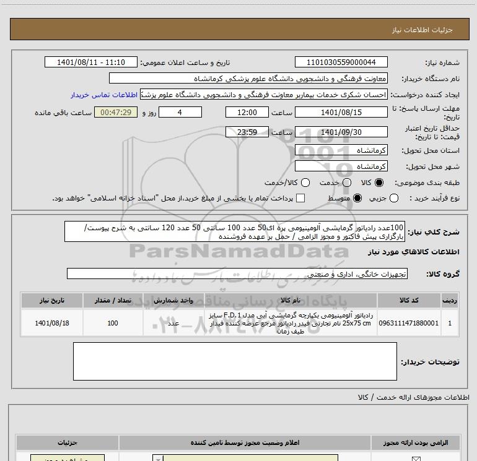Click the remaining time countdown 00:47:29
The width and height of the screenshot is (477, 461).
coord(116,113)
